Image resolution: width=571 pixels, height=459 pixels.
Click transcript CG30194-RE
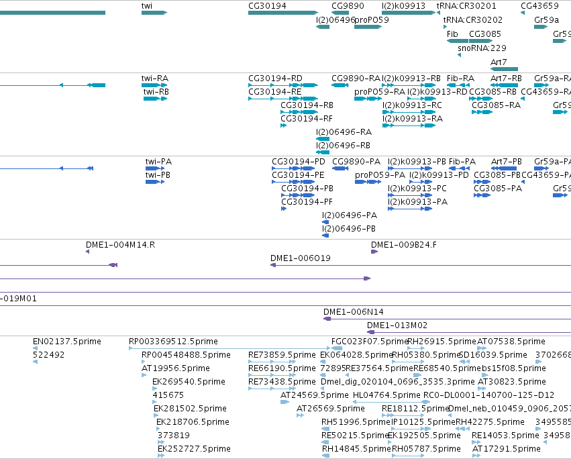click(x=275, y=92)
